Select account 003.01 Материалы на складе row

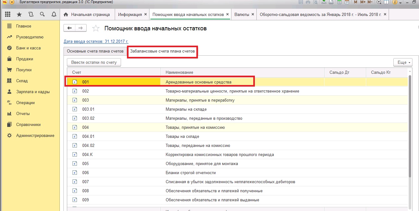188,109
